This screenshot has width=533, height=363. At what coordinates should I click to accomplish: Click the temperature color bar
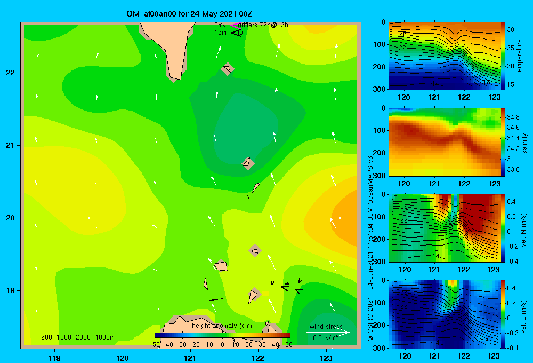(x=503, y=56)
